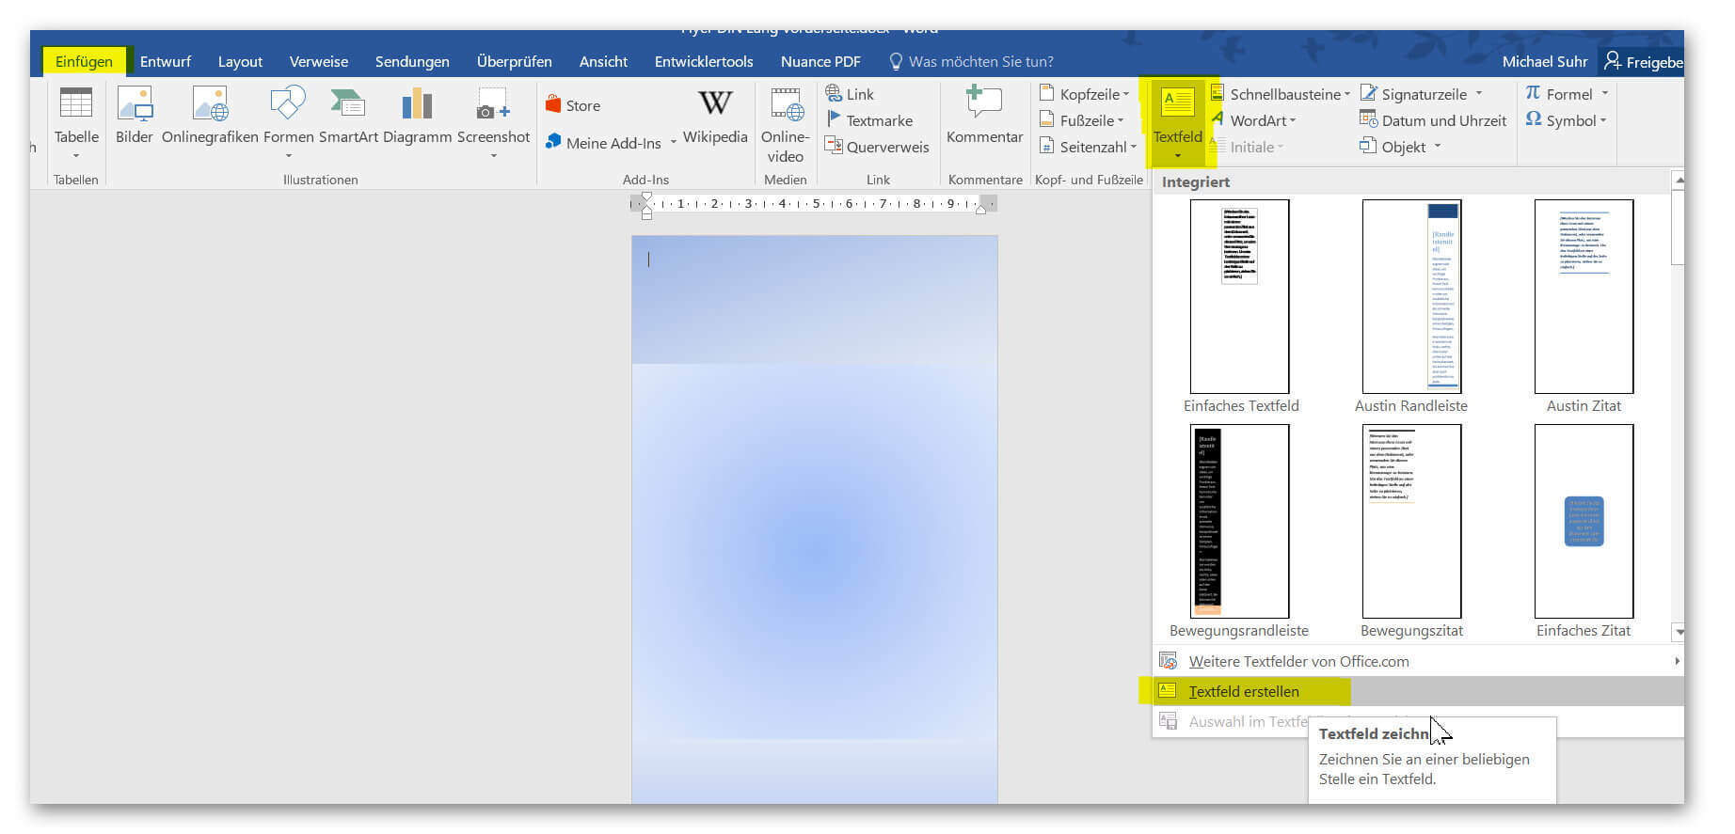The image size is (1735, 834).
Task: Click the gallery scrollbar up arrow
Action: tap(1679, 179)
